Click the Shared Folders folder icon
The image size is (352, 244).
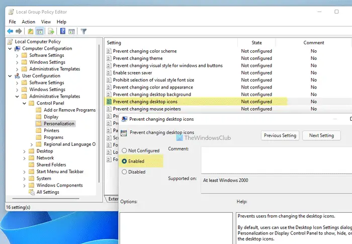click(31, 165)
